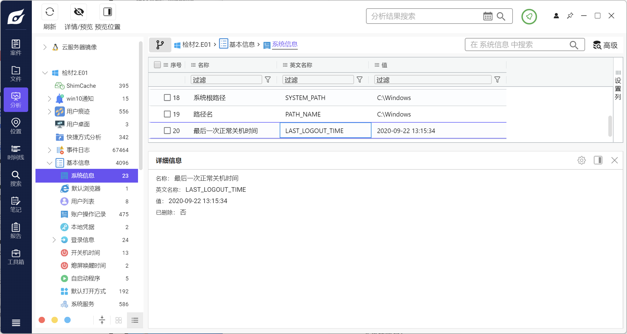This screenshot has height=334, width=627.
Task: Open 案件 in the sidebar
Action: coord(16,47)
